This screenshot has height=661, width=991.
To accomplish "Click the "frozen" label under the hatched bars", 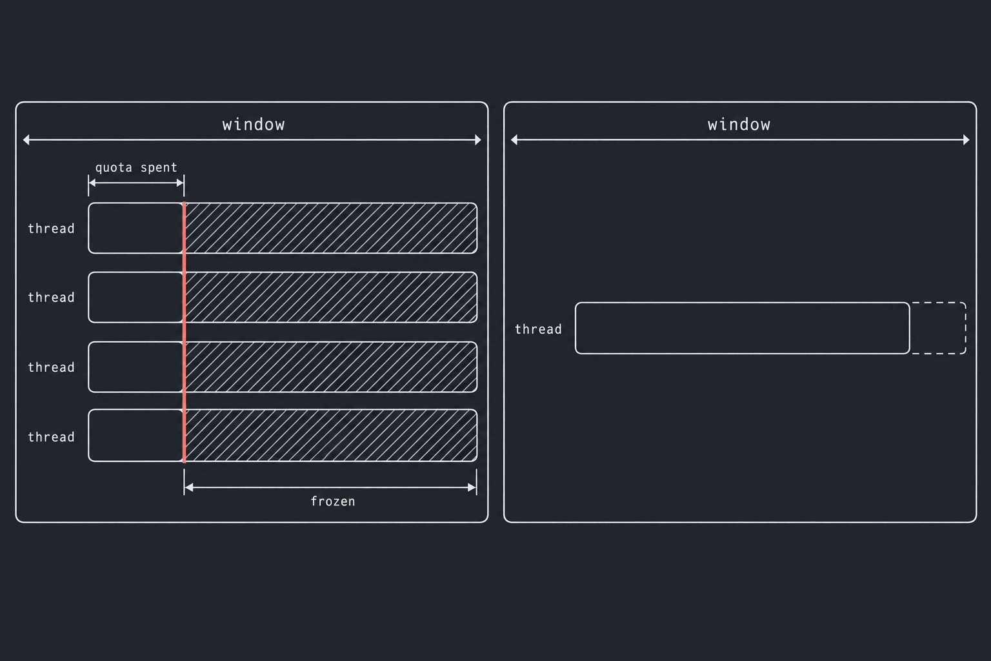I will point(333,502).
